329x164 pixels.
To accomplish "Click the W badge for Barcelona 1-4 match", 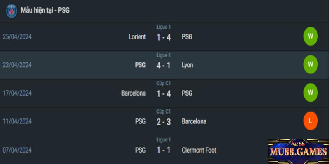I will (310, 93).
